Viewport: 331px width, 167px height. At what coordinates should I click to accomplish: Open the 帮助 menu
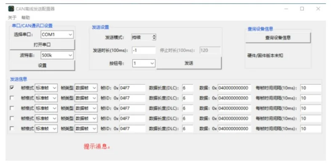(x=26, y=18)
